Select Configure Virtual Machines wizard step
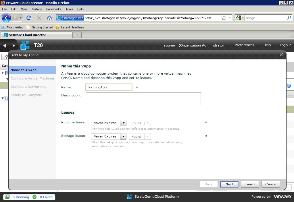 pyautogui.click(x=33, y=78)
